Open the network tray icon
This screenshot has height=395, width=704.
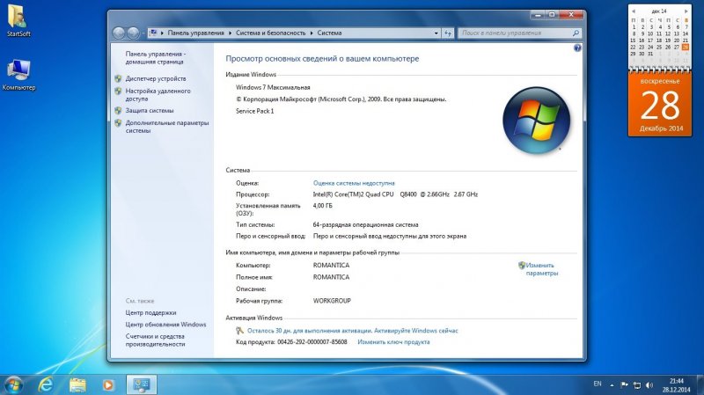click(636, 385)
